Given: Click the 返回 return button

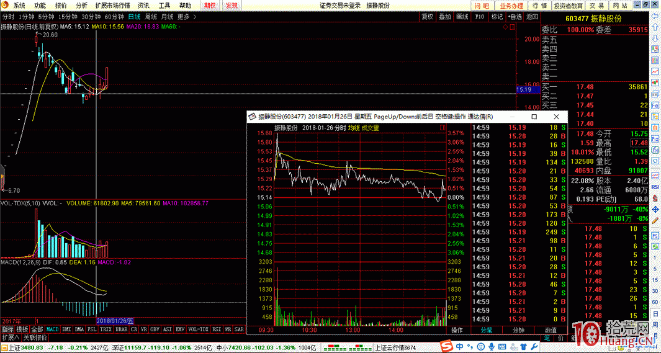Looking at the screenshot, I should point(532,16).
